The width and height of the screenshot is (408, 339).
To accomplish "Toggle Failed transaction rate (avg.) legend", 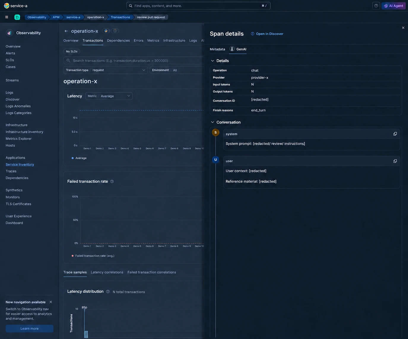I will click(x=93, y=256).
